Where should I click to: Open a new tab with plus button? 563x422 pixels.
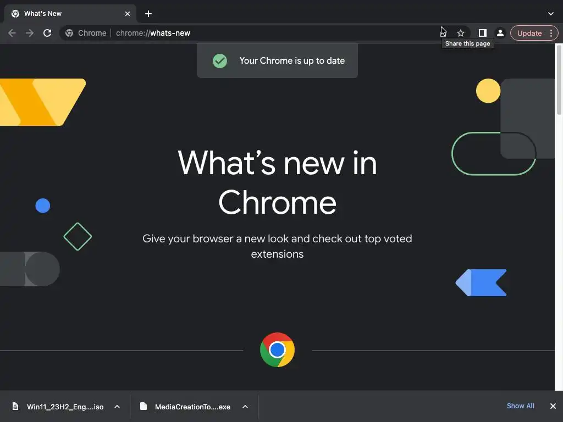(x=148, y=14)
